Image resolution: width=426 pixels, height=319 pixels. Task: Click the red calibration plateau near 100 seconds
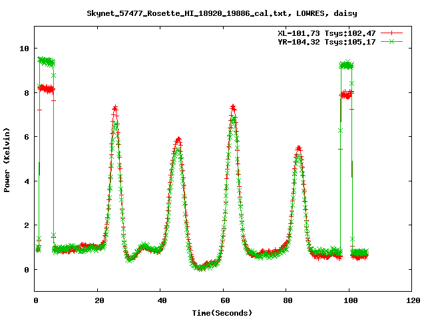346,94
